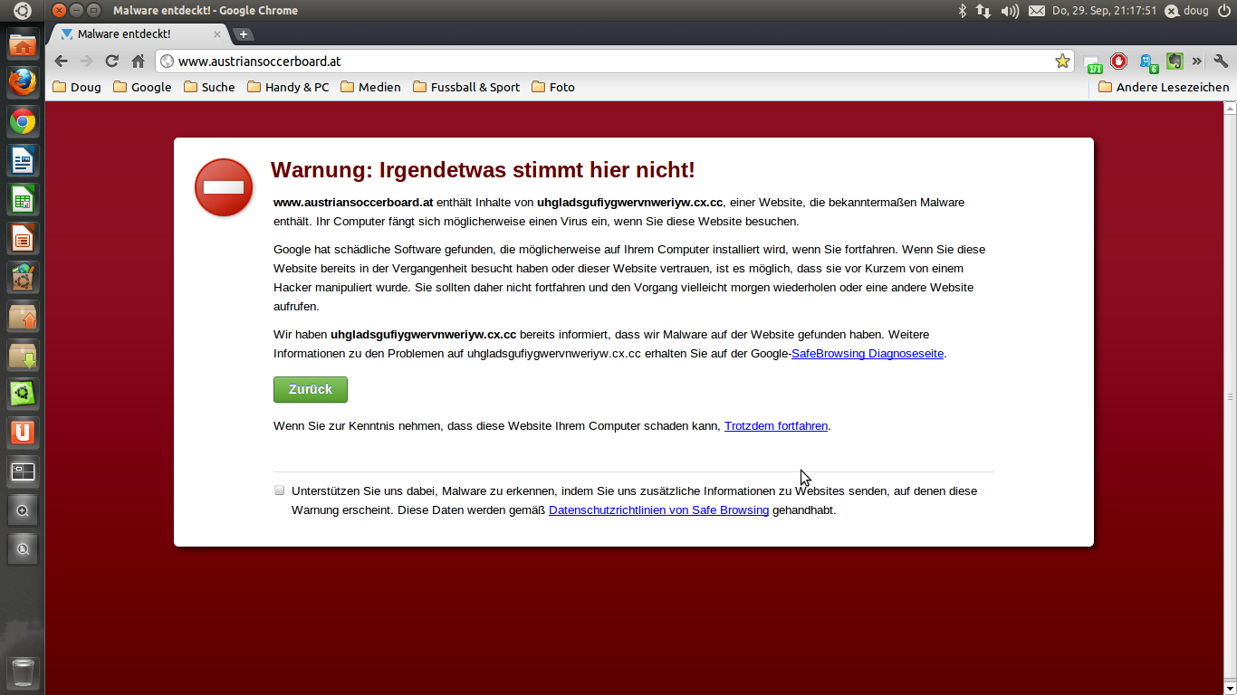Open the Trash in the launcher
1237x695 pixels.
tap(23, 672)
